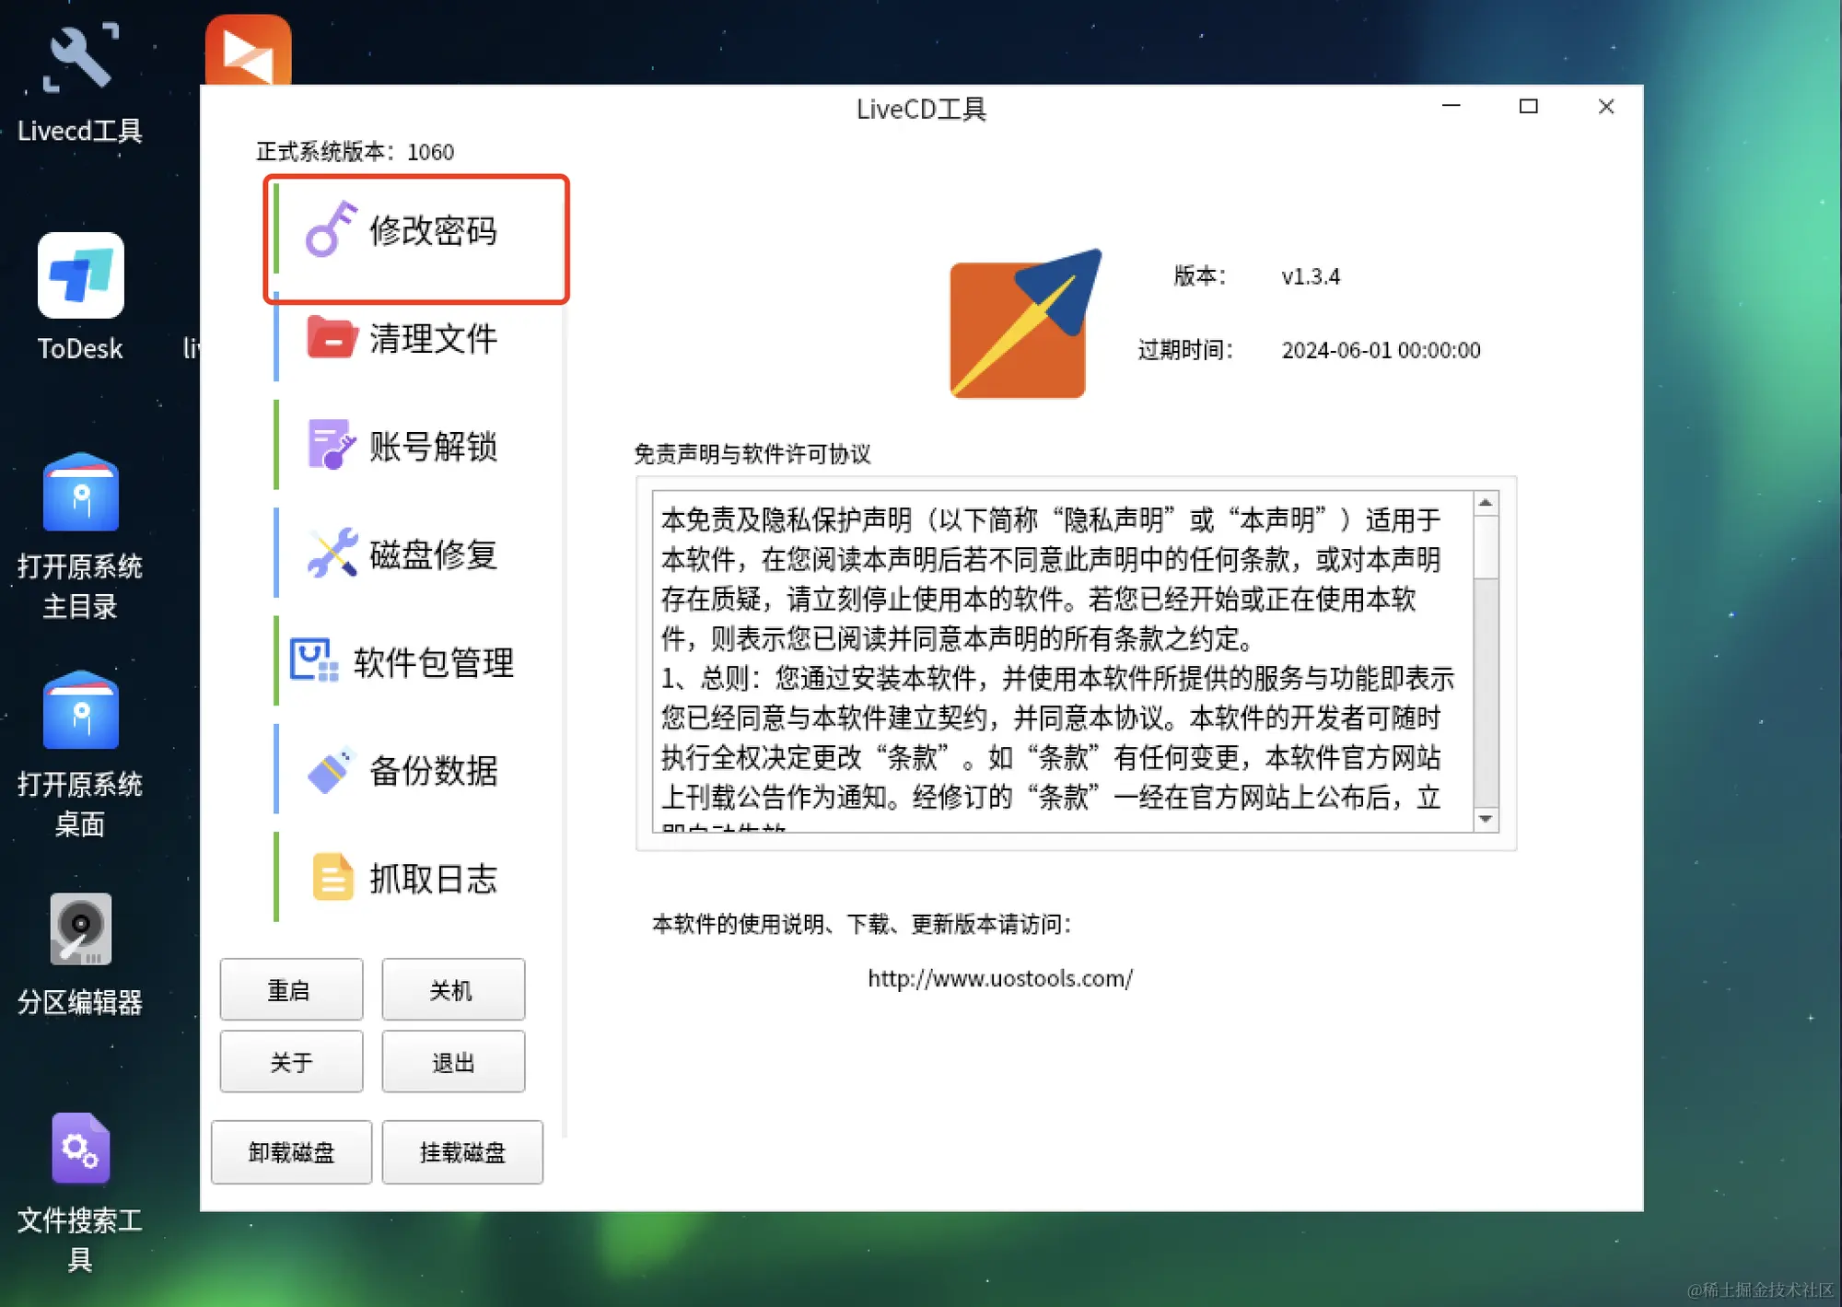Click the 磁盘修复 wrench and screwdriver icon

pos(332,554)
